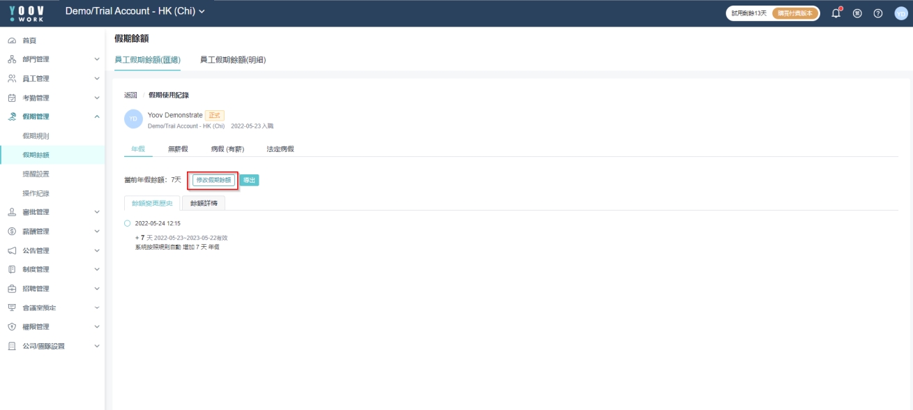Switch to 員工假期餘額(明細) tab
Screen dimensions: 913x410
tap(233, 60)
